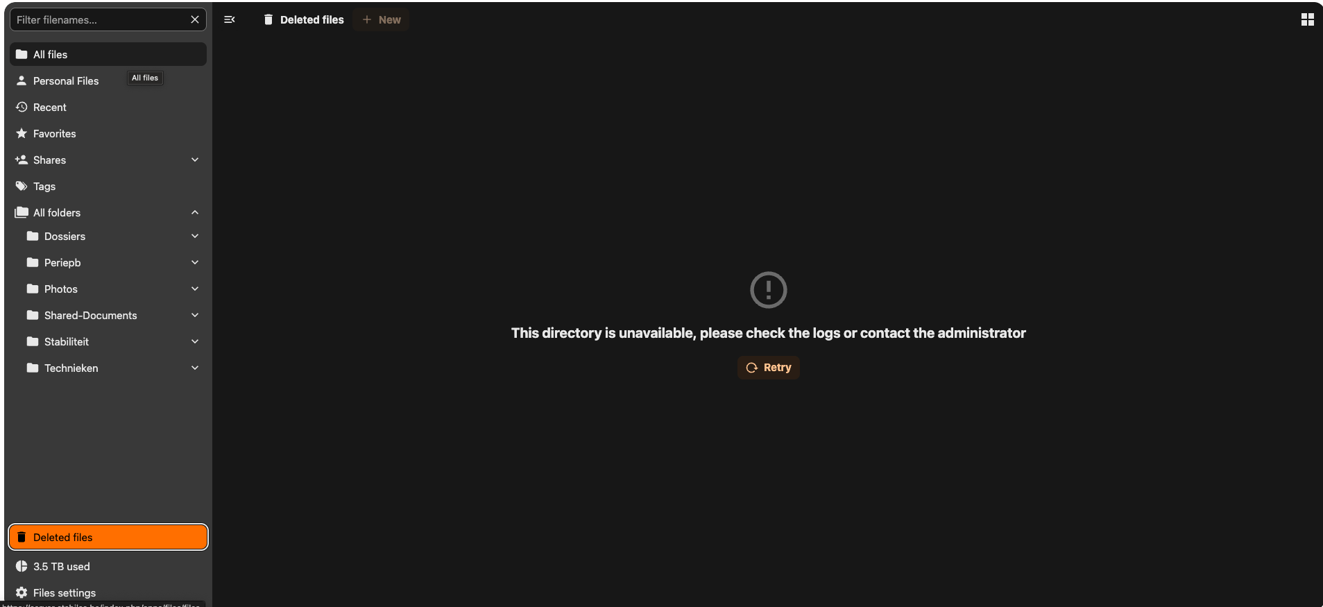This screenshot has height=607, width=1323.
Task: Click the Personal Files person icon
Action: pyautogui.click(x=22, y=80)
